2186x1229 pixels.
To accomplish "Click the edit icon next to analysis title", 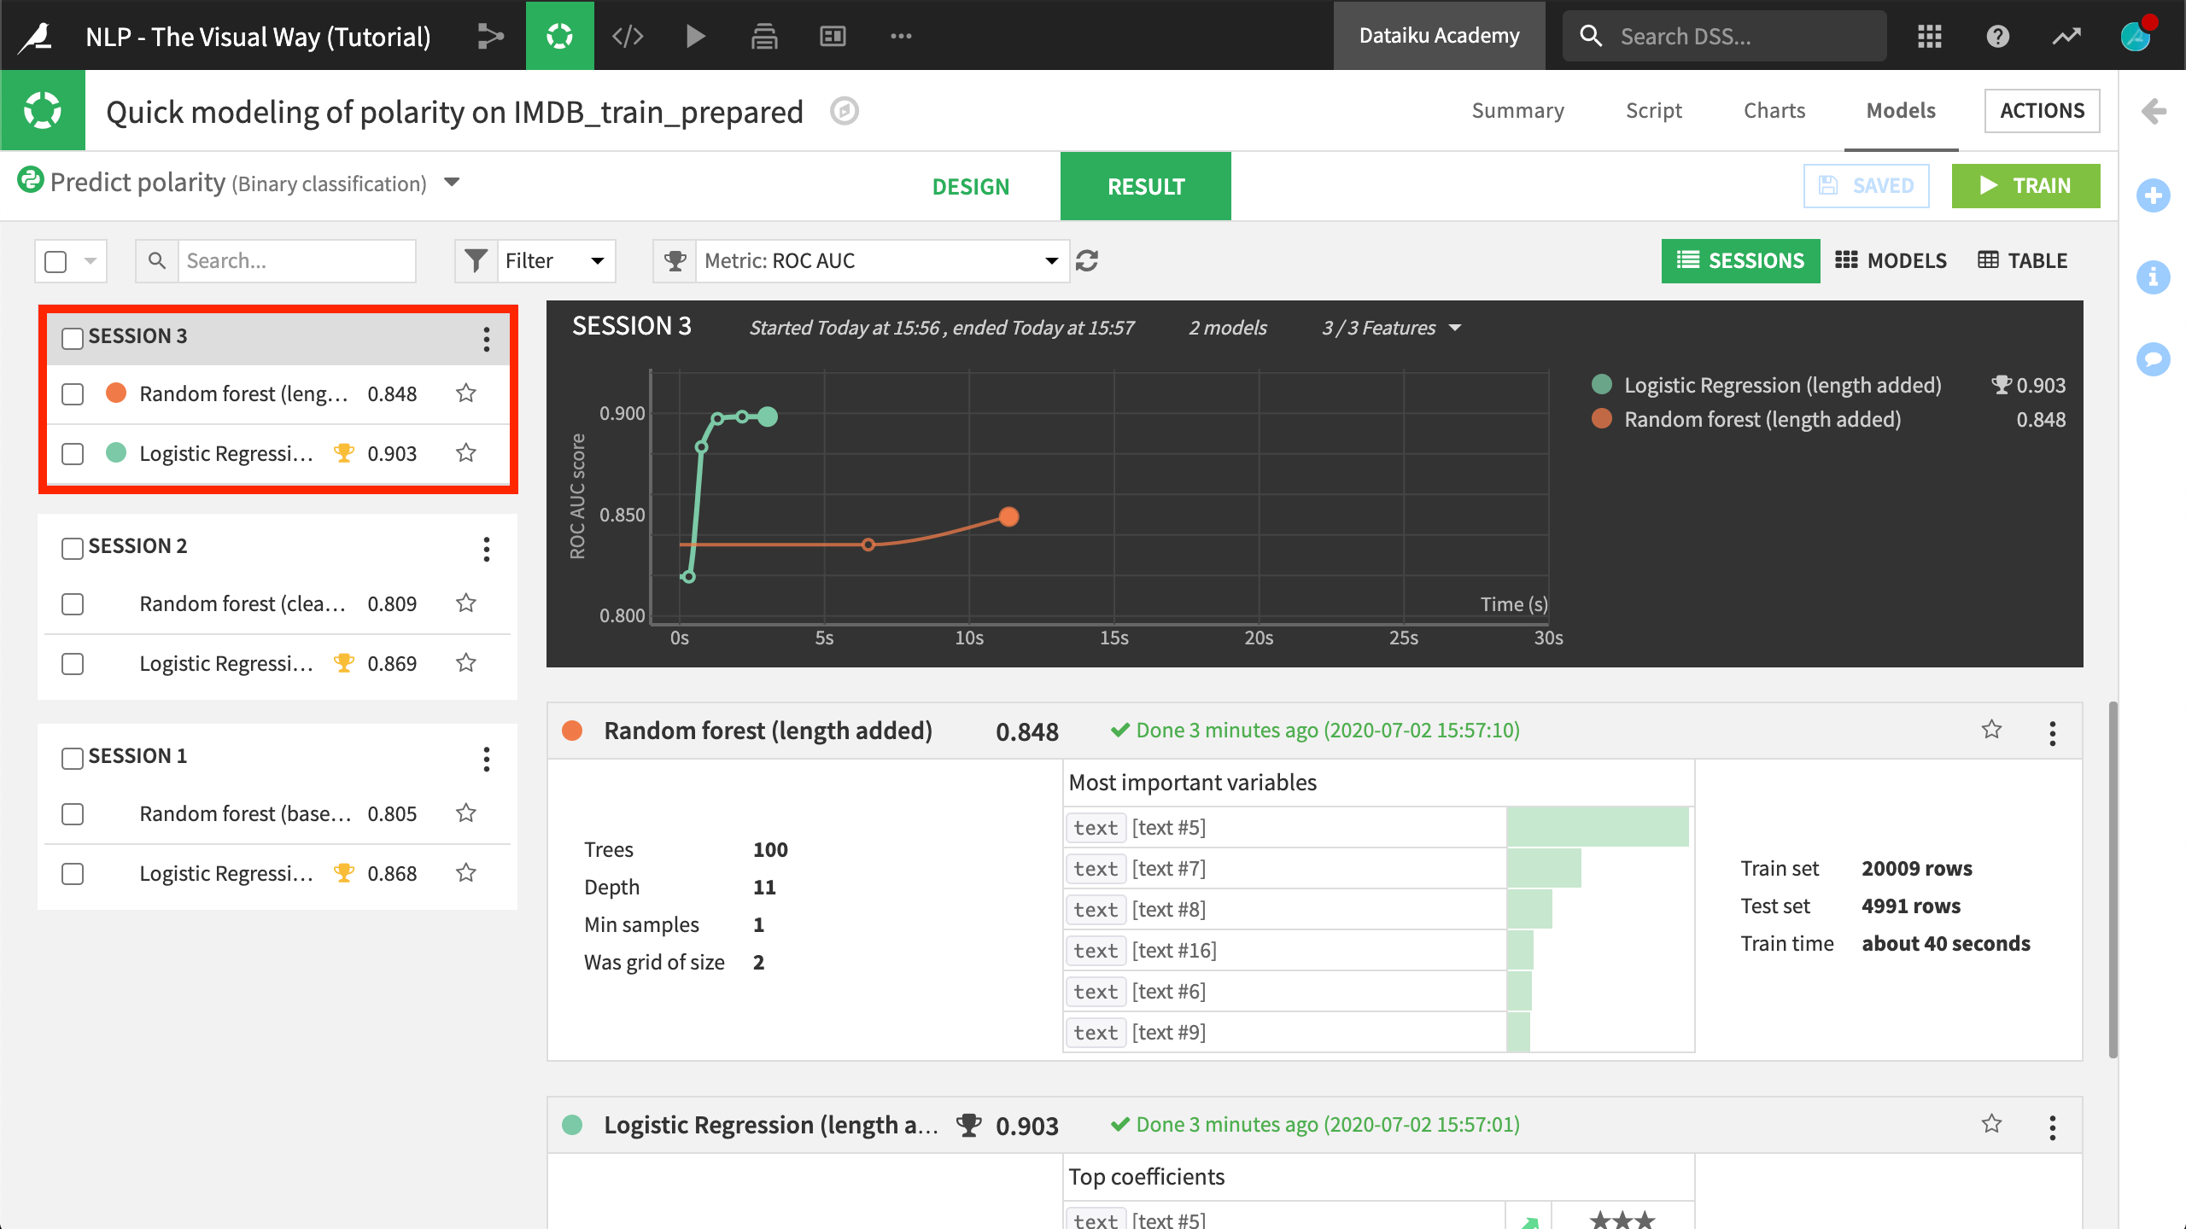I will tap(845, 111).
